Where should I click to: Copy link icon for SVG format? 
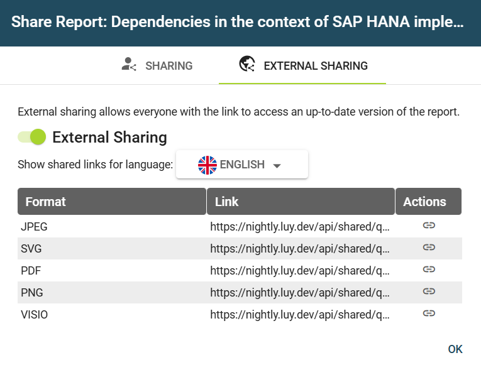429,248
